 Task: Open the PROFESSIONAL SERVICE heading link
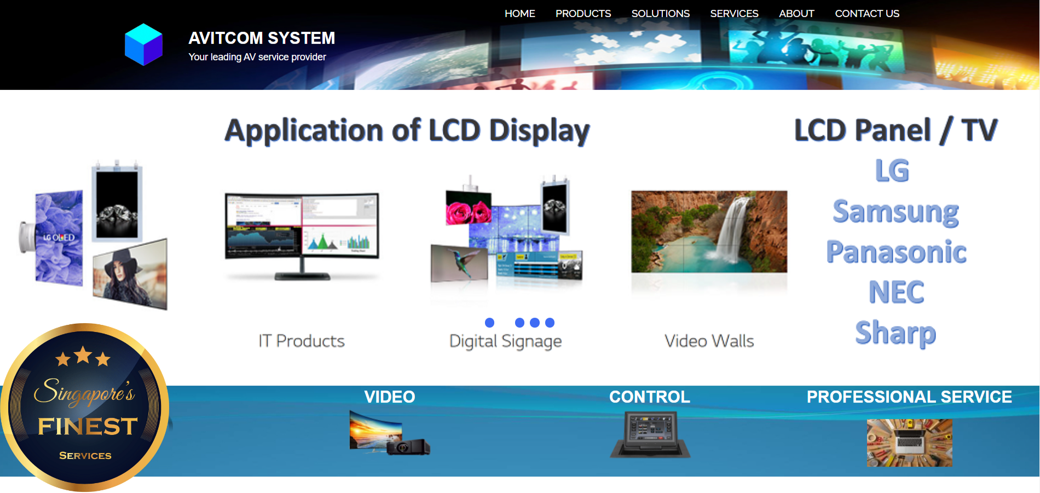pyautogui.click(x=909, y=397)
